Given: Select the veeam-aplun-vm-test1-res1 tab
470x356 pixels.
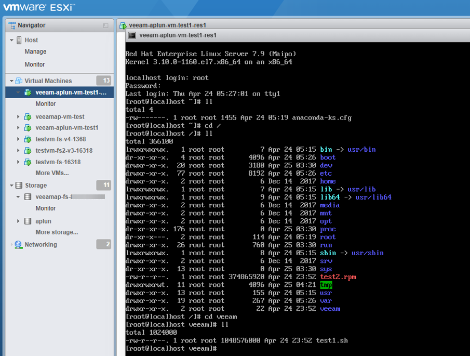Looking at the screenshot, I should click(x=167, y=25).
